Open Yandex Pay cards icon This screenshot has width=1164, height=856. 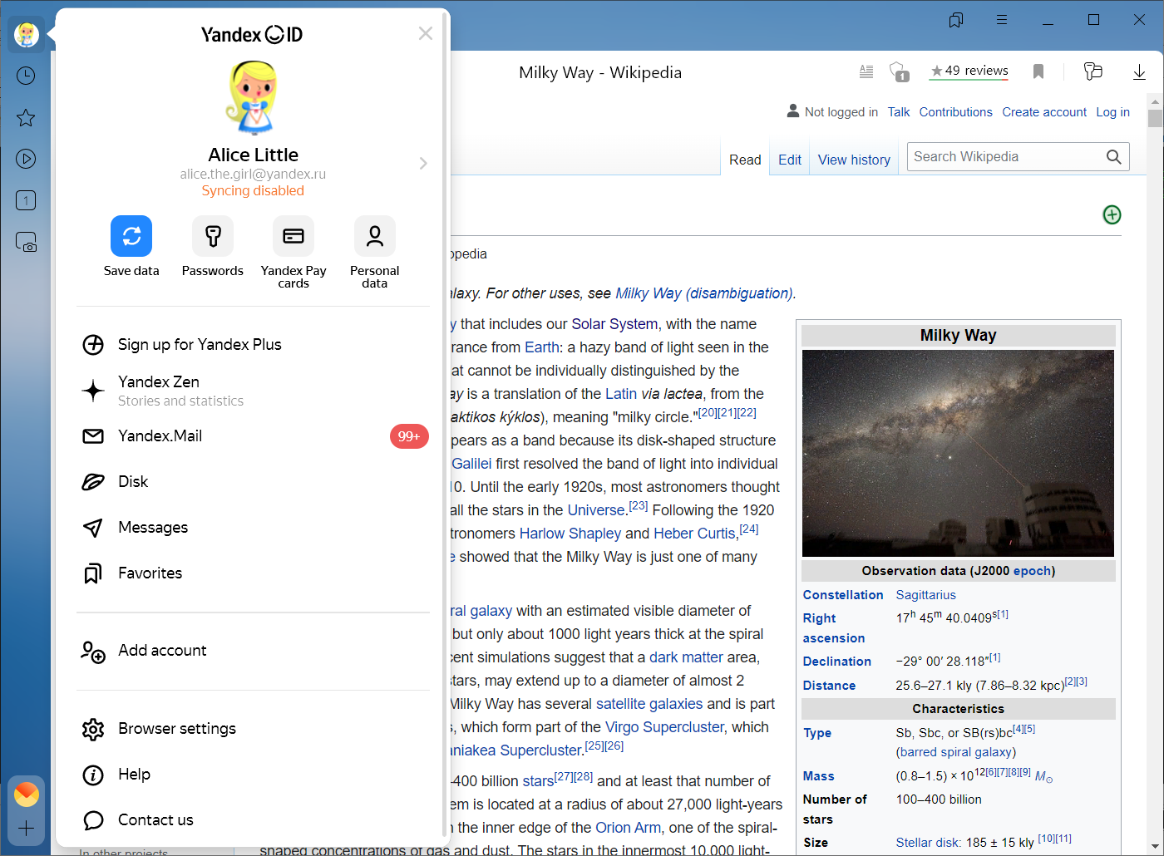(293, 236)
